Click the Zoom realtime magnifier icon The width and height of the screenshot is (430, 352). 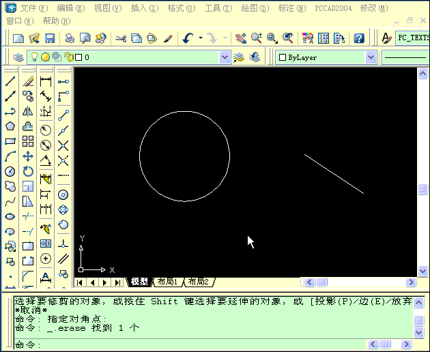pos(257,38)
